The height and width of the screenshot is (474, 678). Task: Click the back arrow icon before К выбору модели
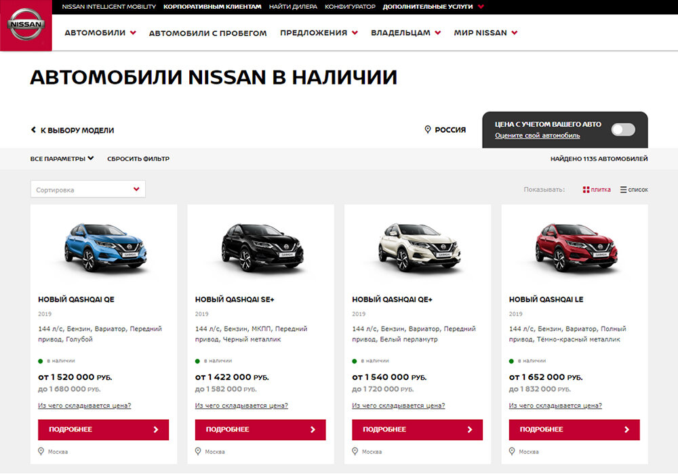[x=33, y=129]
